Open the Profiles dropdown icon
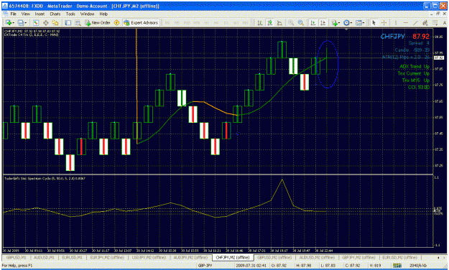This screenshot has width=449, height=270. [x=22, y=22]
